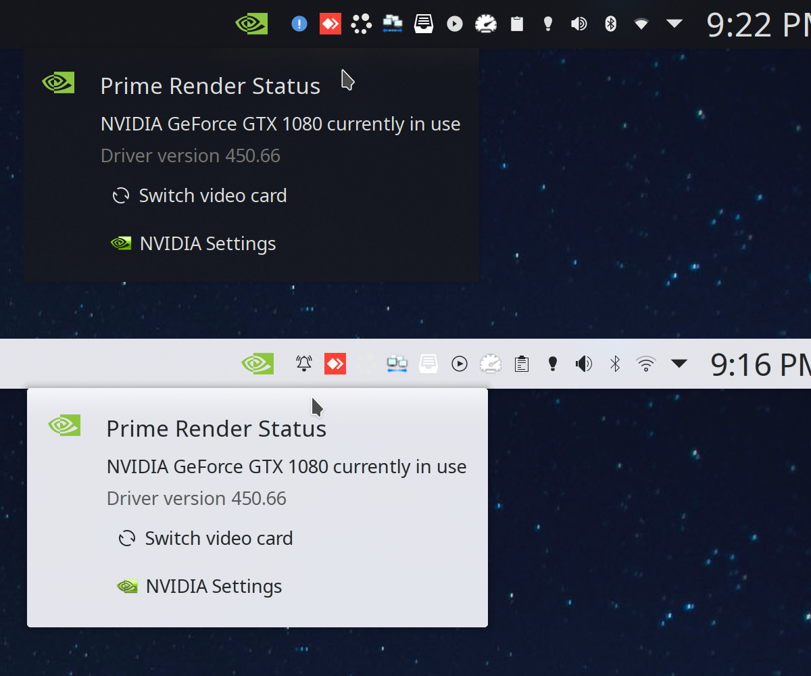This screenshot has width=811, height=676.
Task: Open the Bluetooth icon in light panel
Action: pos(615,364)
